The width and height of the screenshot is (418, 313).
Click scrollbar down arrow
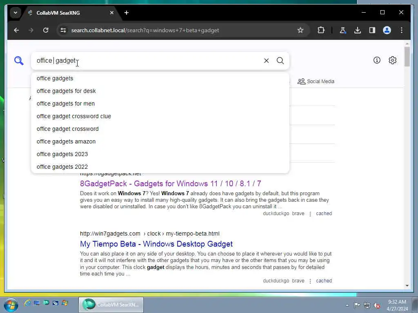[x=407, y=286]
